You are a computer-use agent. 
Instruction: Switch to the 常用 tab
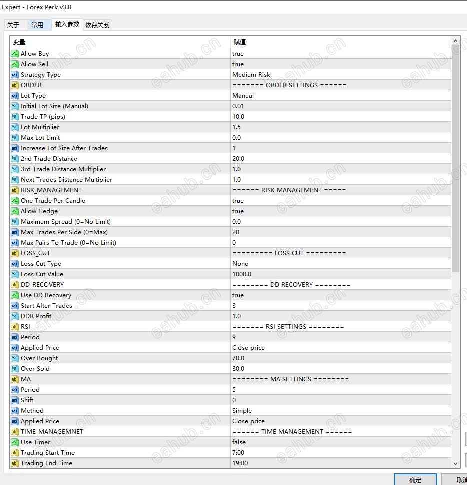point(39,25)
